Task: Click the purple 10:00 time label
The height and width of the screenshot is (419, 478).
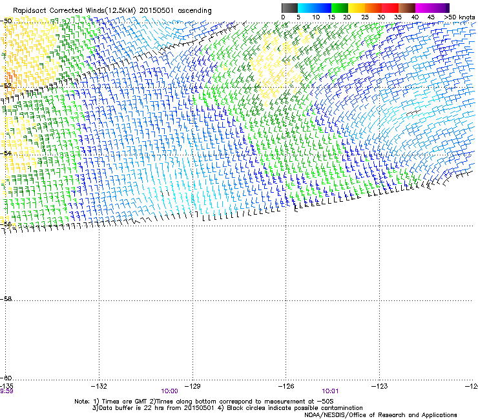Action: pos(169,391)
